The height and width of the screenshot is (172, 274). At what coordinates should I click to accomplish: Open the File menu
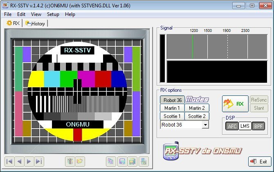[x=8, y=14]
